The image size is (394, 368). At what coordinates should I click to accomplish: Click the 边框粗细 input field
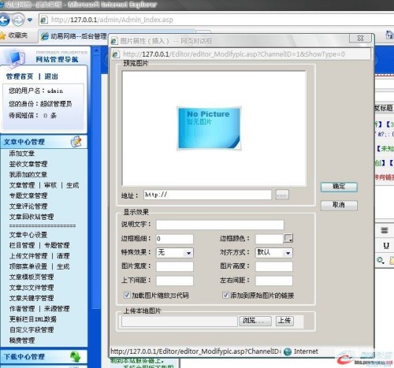point(174,239)
